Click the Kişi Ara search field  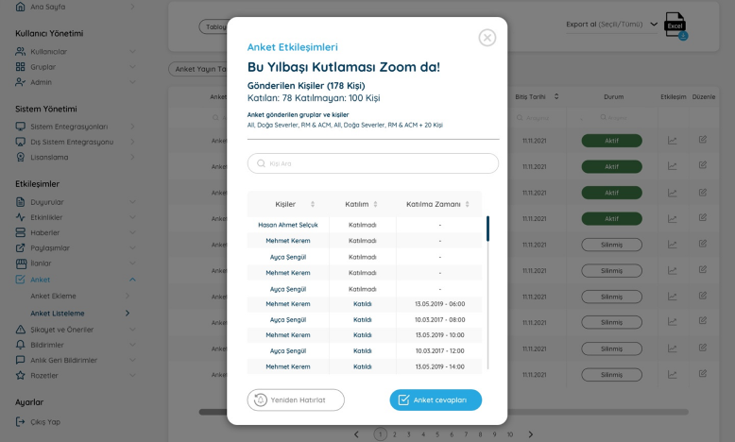tap(372, 163)
